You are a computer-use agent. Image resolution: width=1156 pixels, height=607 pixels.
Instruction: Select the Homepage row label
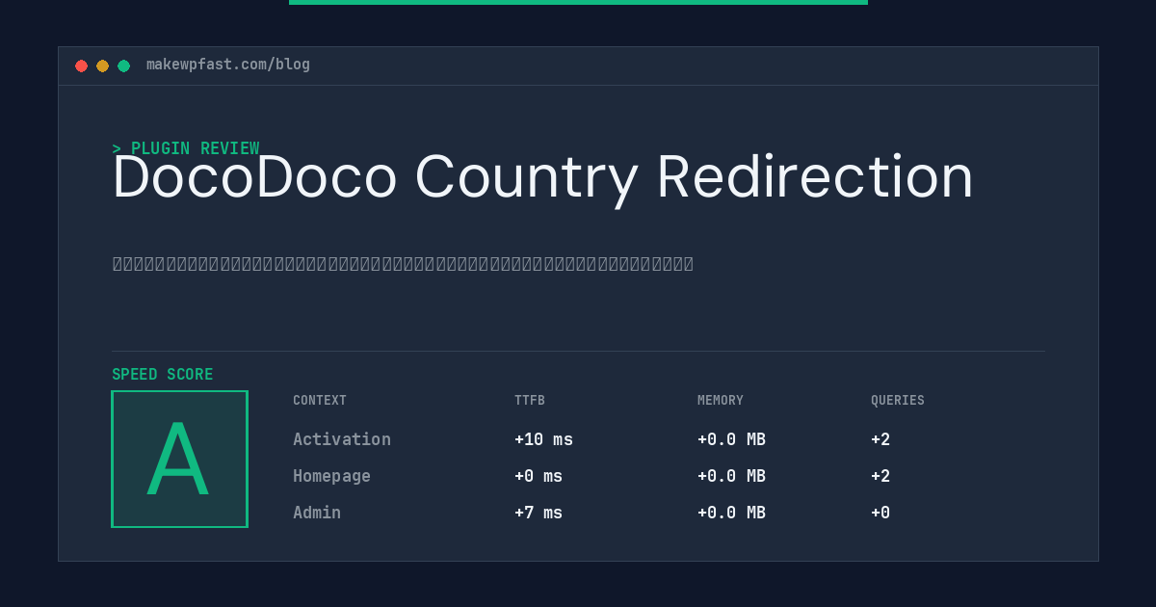coord(331,476)
